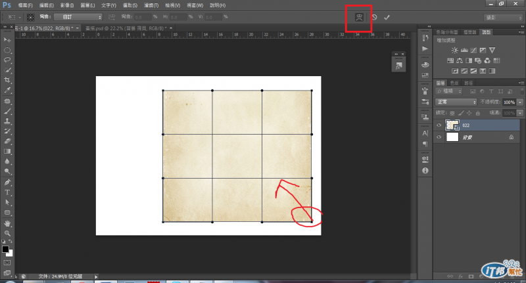Swap foreground and background colors

tap(11, 241)
